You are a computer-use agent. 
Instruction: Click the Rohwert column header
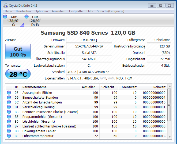(x=153, y=87)
